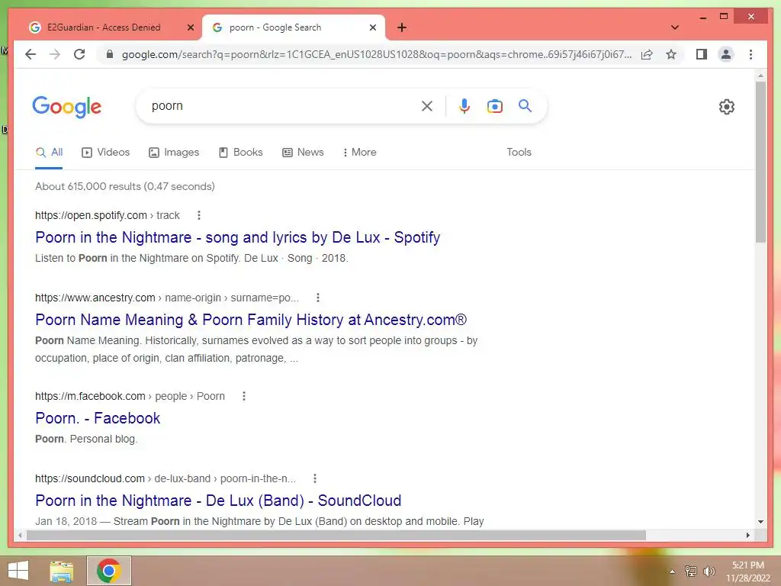Screen dimensions: 781x586
Task: Open options for Facebook result
Action: click(x=243, y=396)
